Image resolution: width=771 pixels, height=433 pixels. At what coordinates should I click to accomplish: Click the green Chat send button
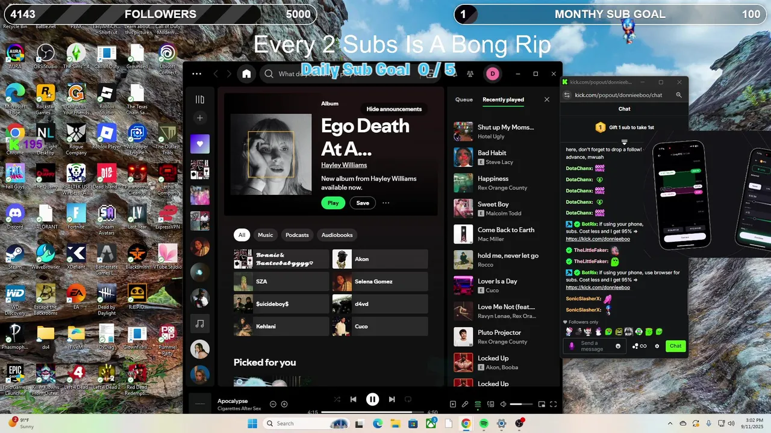[x=676, y=346]
